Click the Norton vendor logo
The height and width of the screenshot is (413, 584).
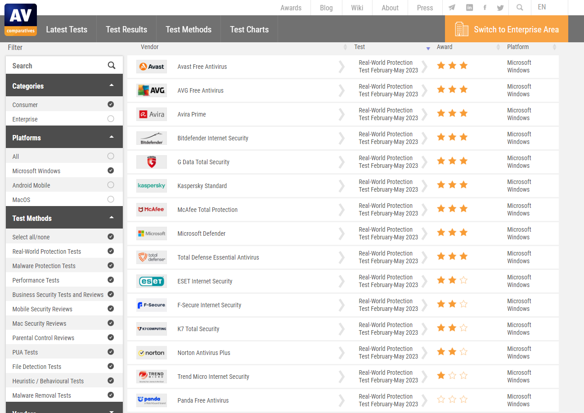(x=152, y=353)
